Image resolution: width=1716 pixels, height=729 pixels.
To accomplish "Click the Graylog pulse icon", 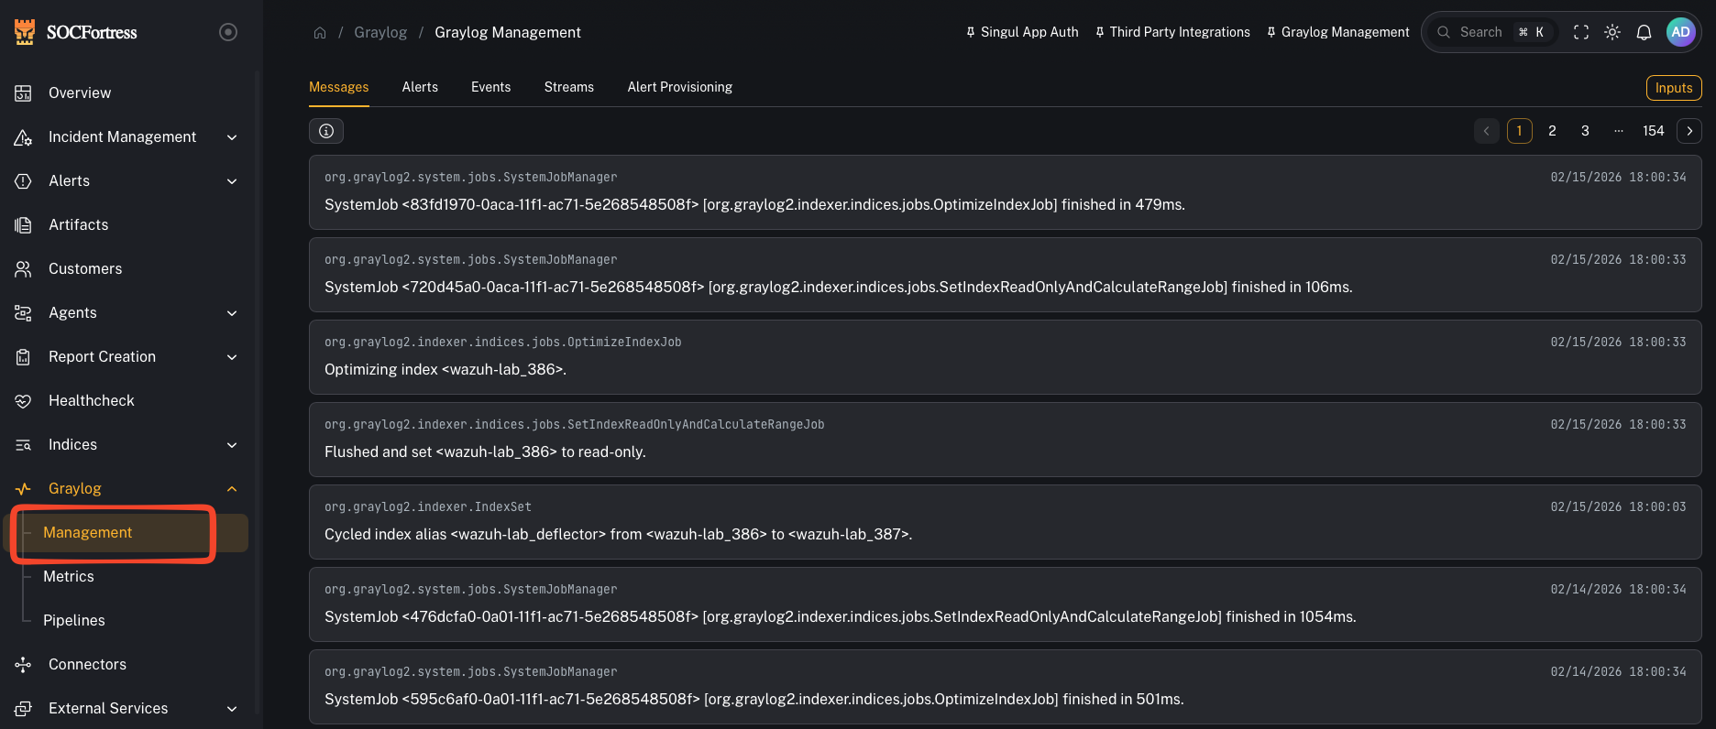I will click(23, 488).
